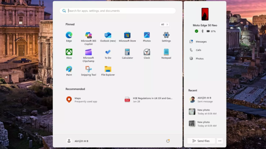This screenshot has height=149, width=266.
Task: Click the Recommended section heading
Action: [x=75, y=89]
